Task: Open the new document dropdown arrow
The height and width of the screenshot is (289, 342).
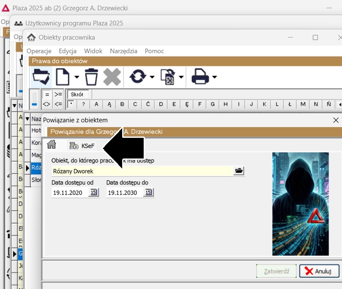Action: click(x=77, y=77)
